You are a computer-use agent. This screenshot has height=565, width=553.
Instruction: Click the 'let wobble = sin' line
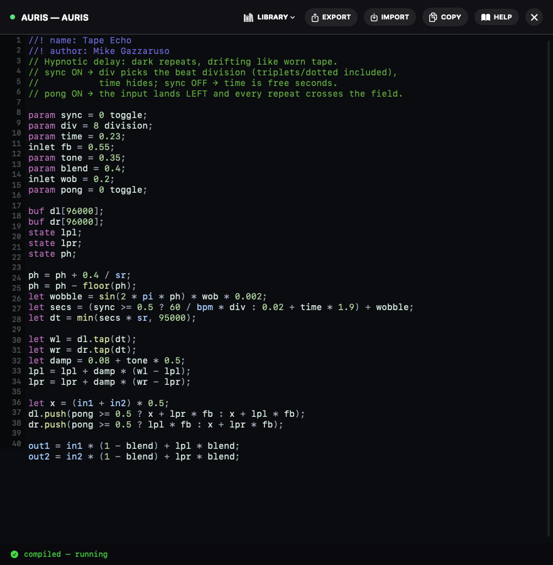pyautogui.click(x=148, y=296)
